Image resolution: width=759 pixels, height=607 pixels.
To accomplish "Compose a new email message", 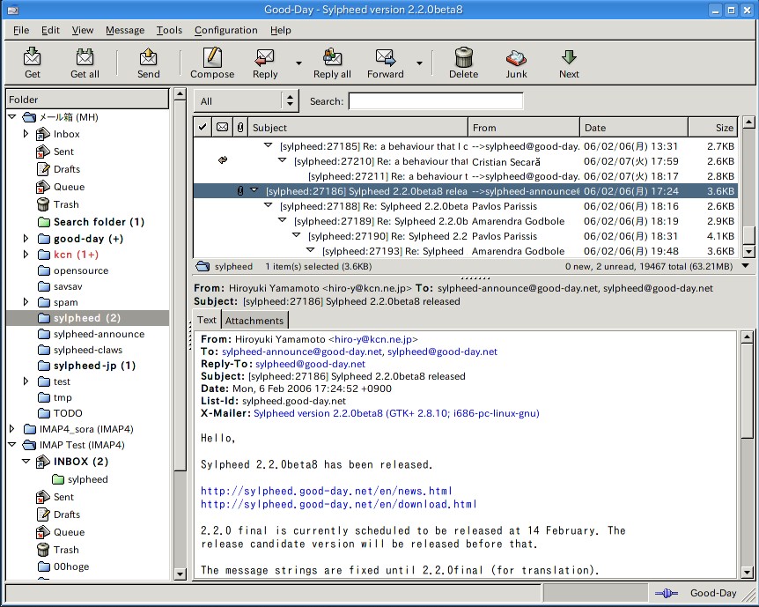I will tap(211, 62).
